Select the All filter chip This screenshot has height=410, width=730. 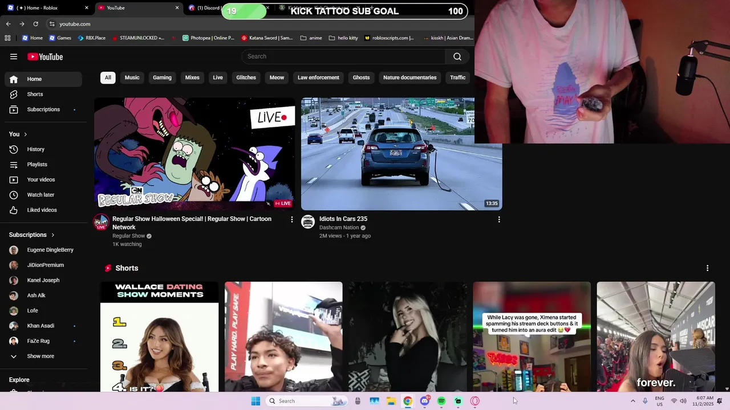[108, 77]
